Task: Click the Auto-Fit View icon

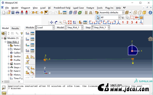Action: coord(70,22)
